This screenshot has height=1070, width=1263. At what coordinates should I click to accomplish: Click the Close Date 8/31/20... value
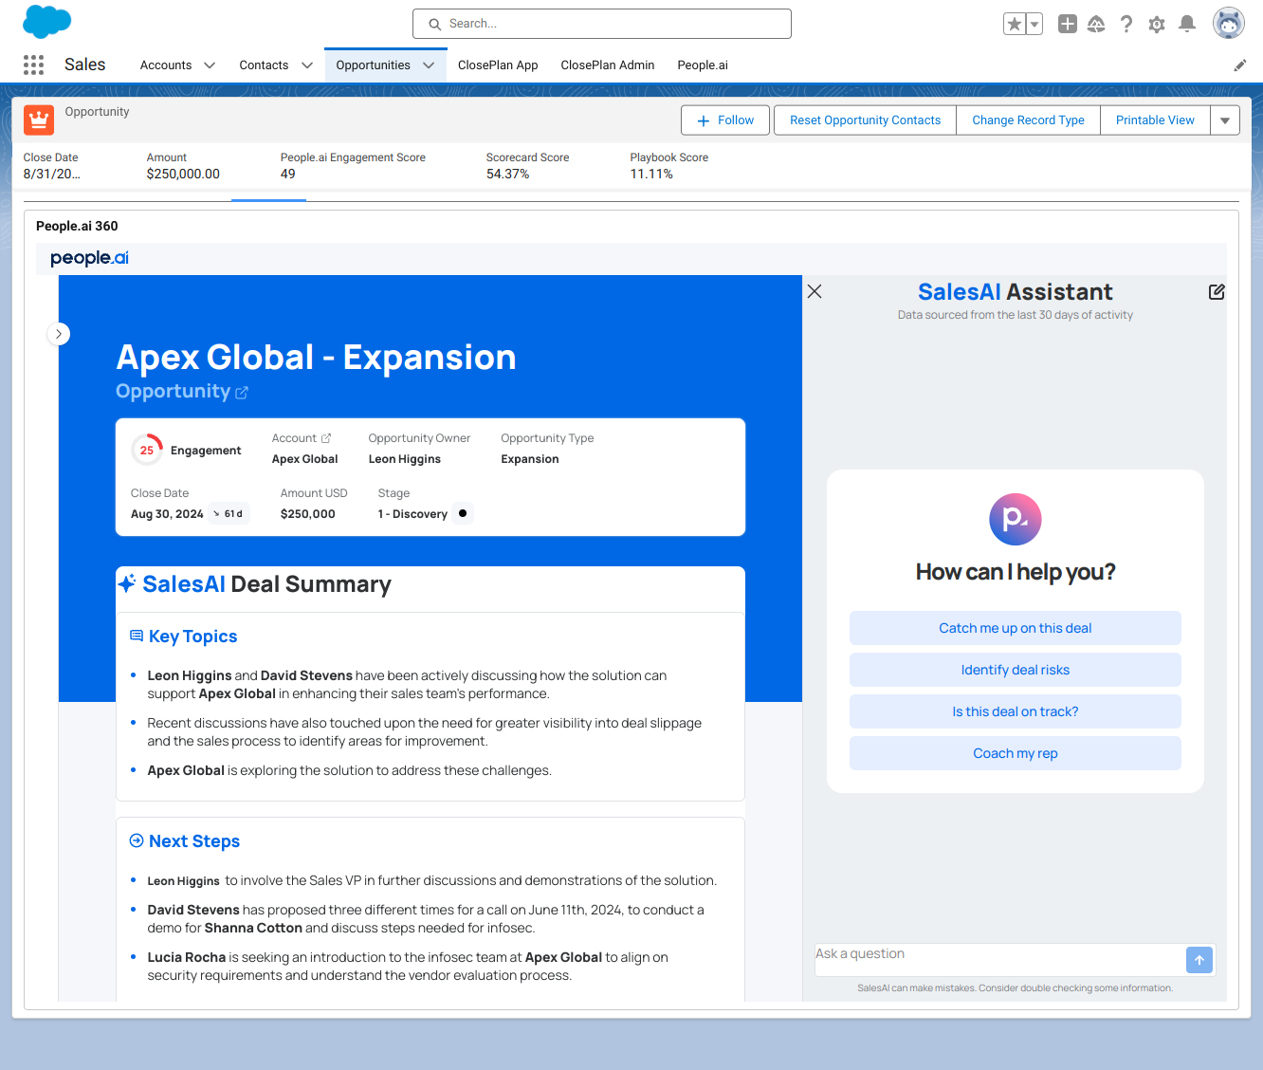coord(52,175)
